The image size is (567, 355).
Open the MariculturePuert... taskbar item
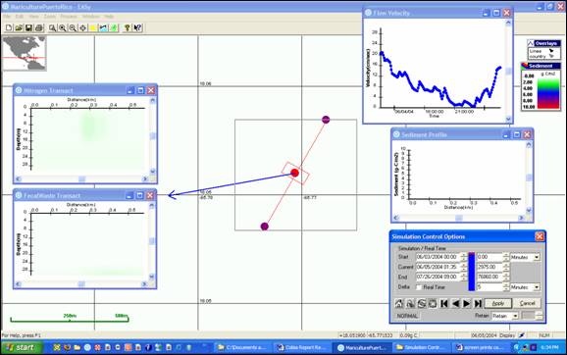tap(362, 347)
